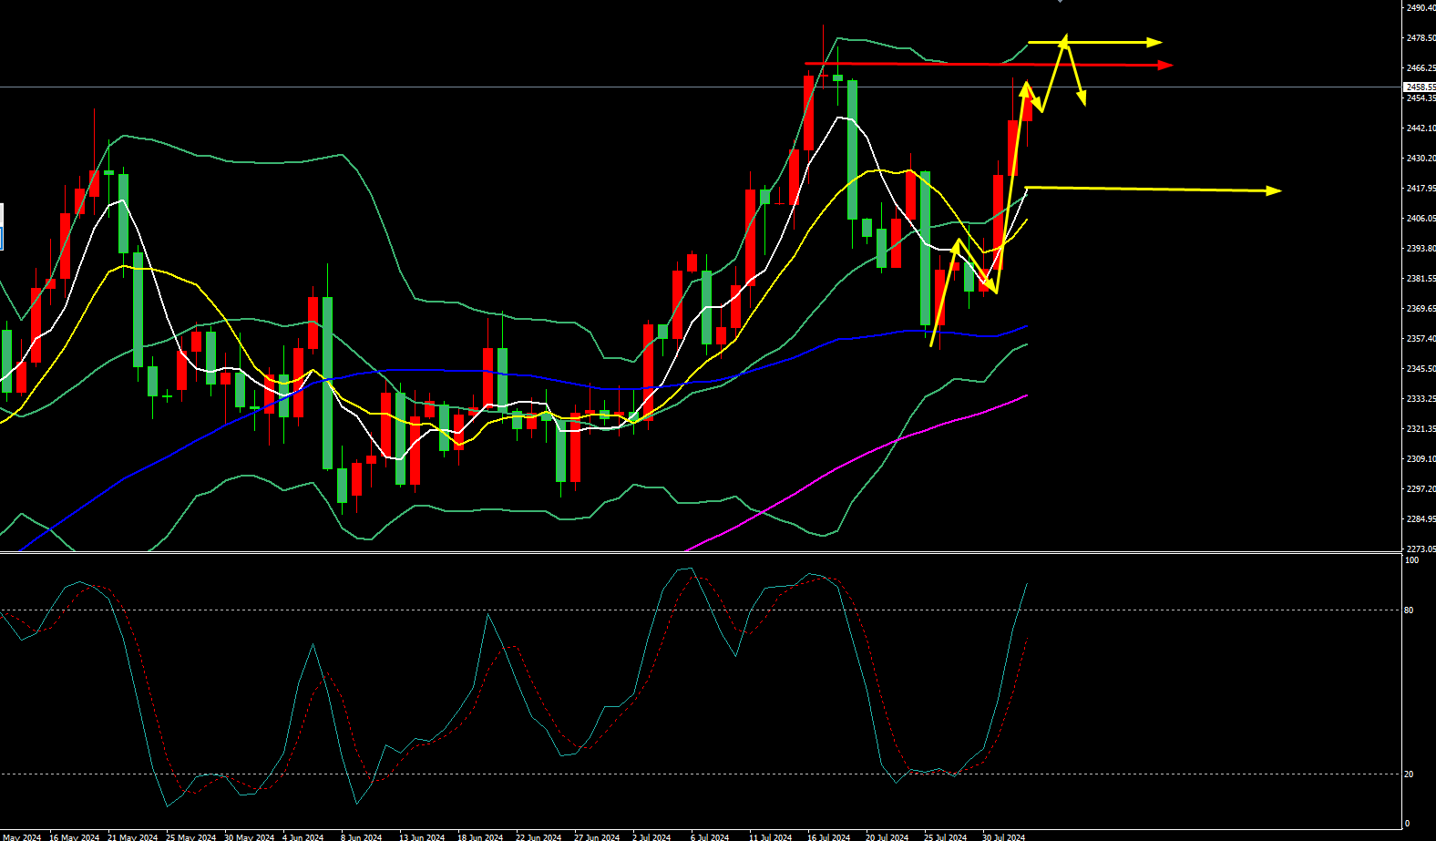Screen dimensions: 1436x841
Task: Click the 2430.20 price axis label
Action: pyautogui.click(x=1421, y=159)
